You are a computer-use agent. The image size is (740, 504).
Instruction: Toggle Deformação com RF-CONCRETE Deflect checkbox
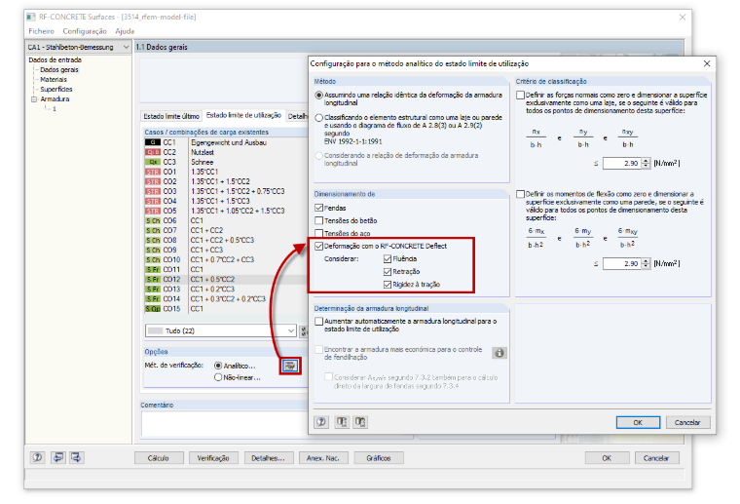(x=319, y=246)
